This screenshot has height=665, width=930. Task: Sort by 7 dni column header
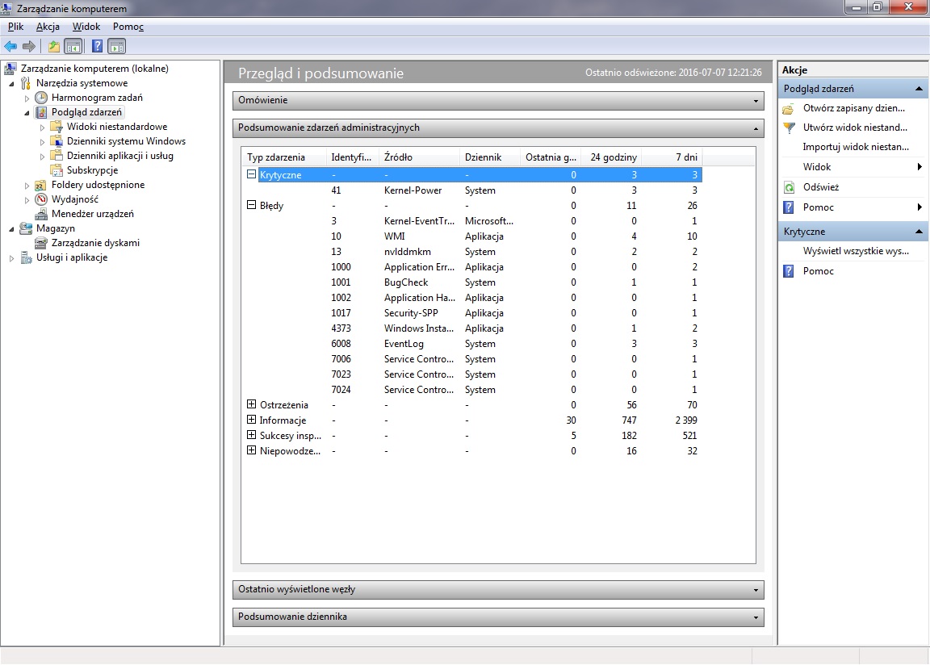(672, 157)
